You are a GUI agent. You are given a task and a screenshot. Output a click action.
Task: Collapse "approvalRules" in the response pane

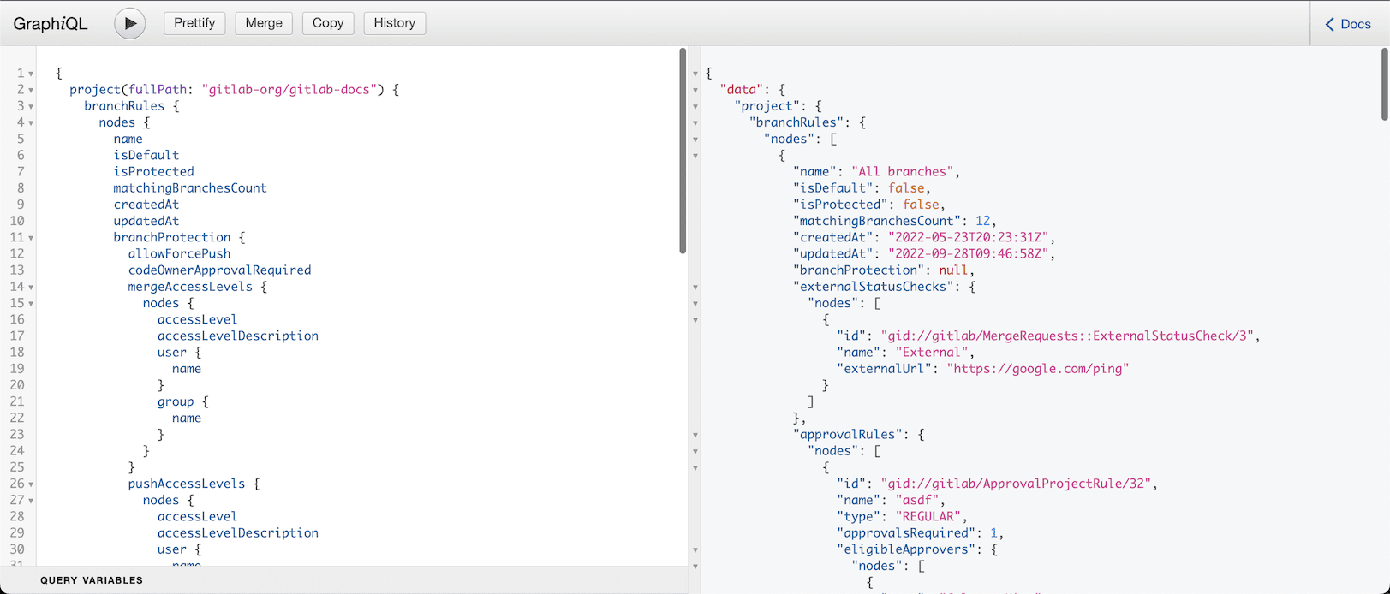click(695, 435)
